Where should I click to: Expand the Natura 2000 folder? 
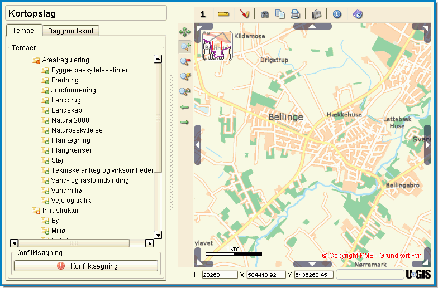(45, 120)
